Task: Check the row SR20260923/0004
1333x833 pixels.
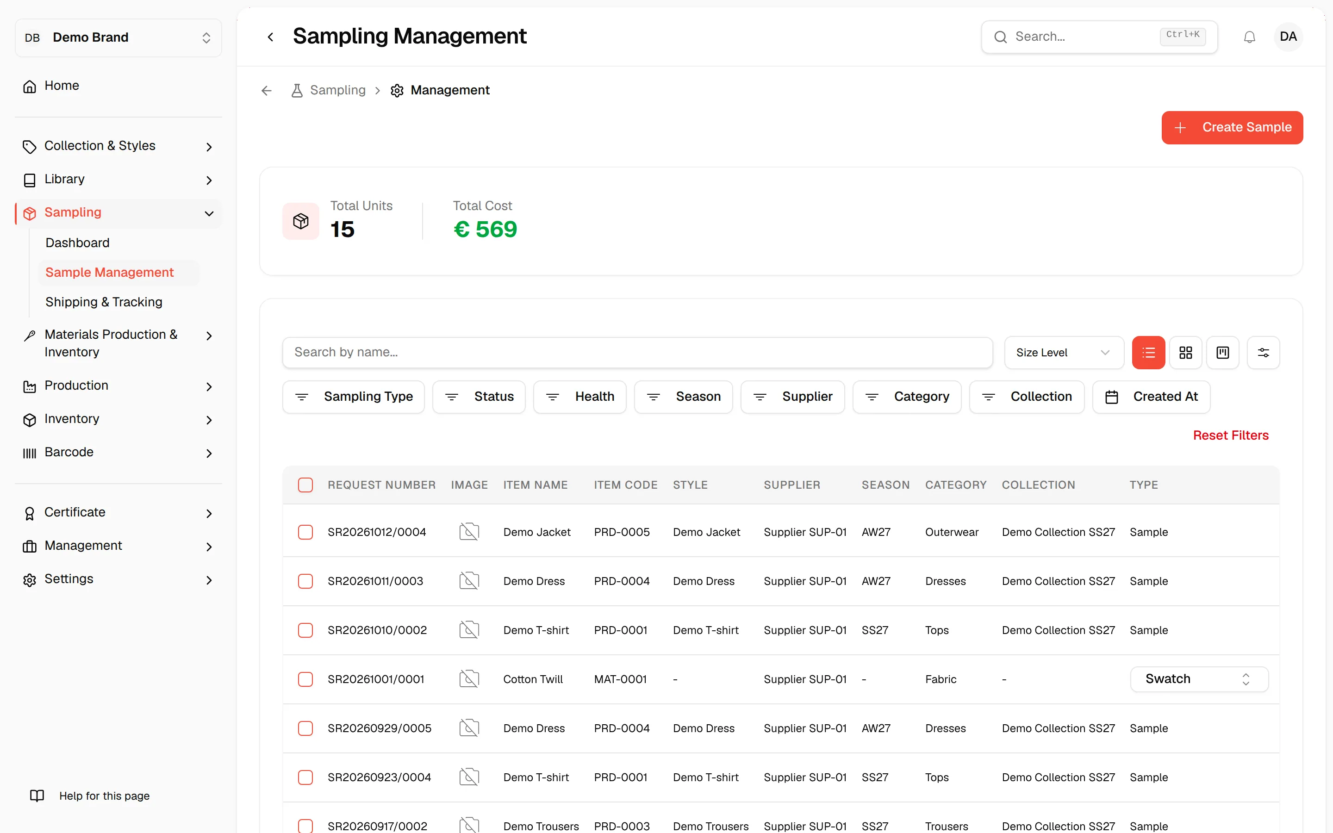Action: pyautogui.click(x=305, y=777)
